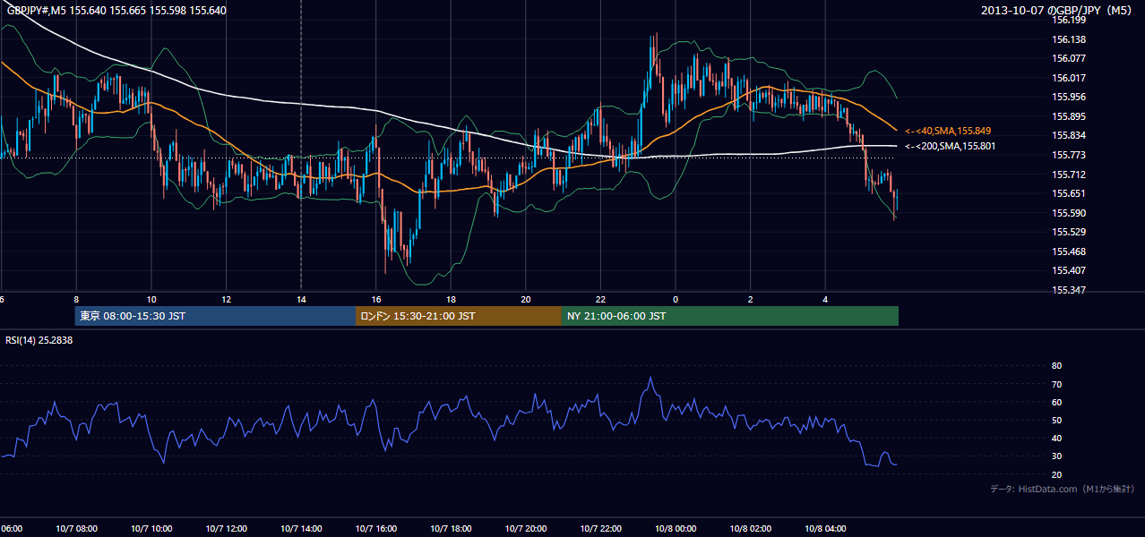The width and height of the screenshot is (1145, 537).
Task: Click the price axis value 155.407
Action: (1069, 270)
